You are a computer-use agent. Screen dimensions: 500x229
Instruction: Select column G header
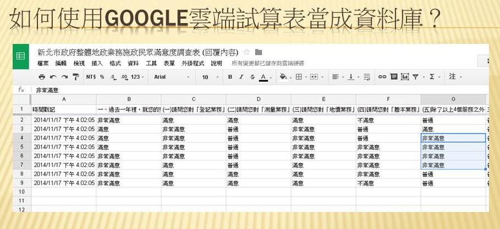[x=453, y=99]
